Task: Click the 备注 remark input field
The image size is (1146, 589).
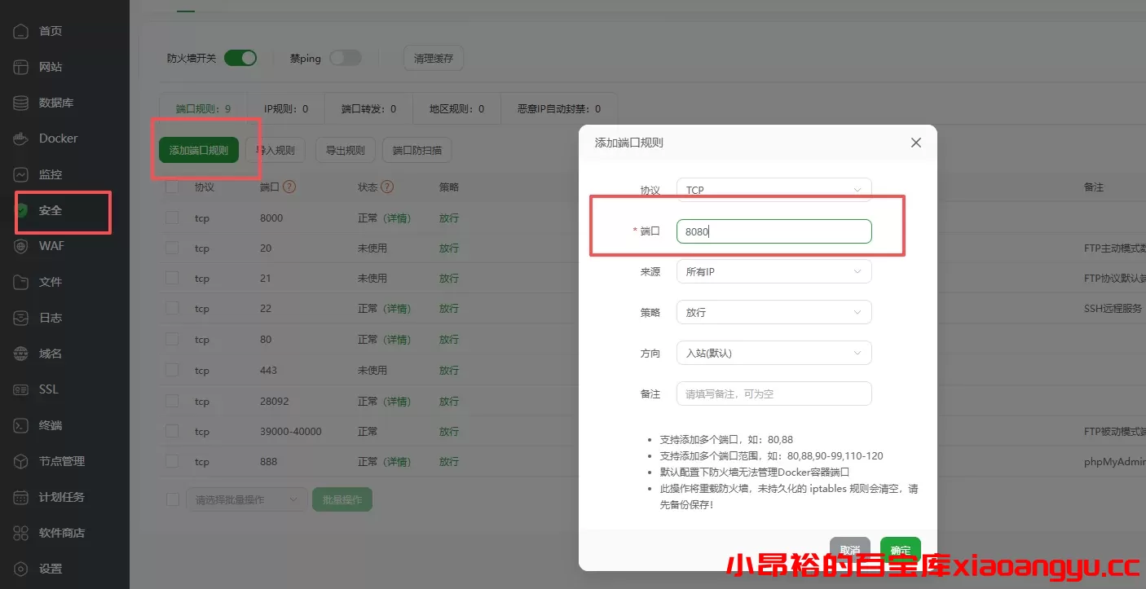Action: click(773, 393)
